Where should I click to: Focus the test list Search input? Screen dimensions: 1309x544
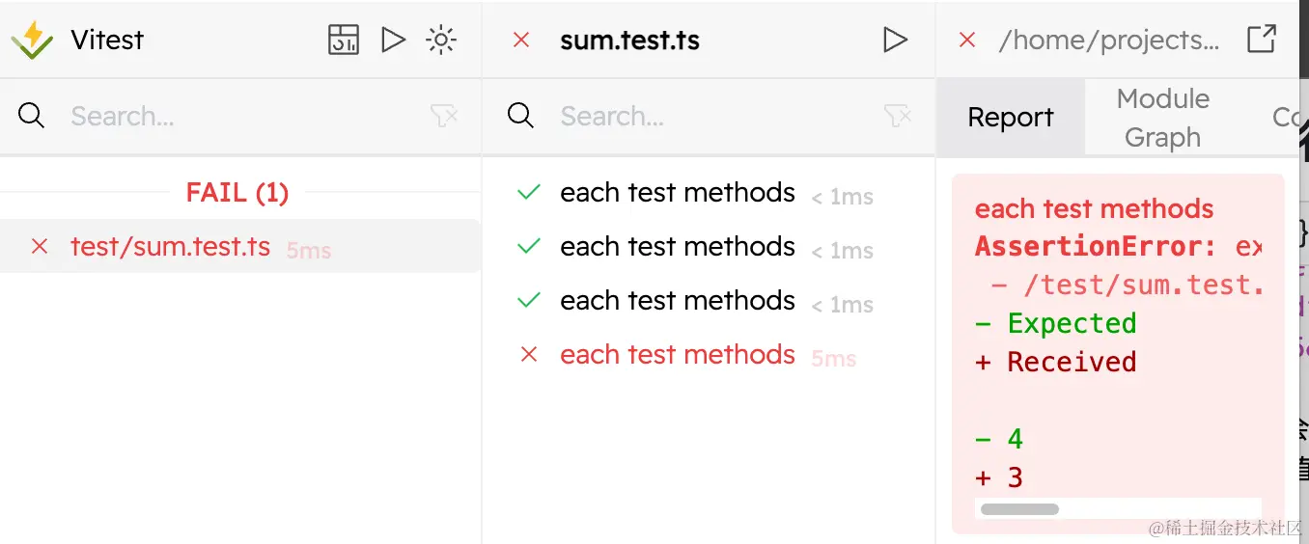pos(714,117)
